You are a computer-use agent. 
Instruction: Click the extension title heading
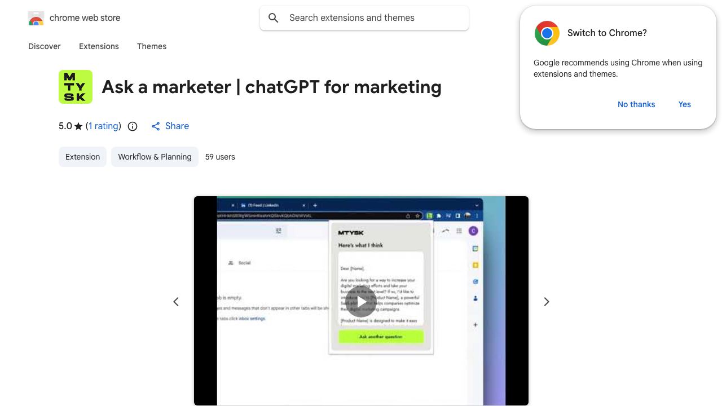[271, 87]
